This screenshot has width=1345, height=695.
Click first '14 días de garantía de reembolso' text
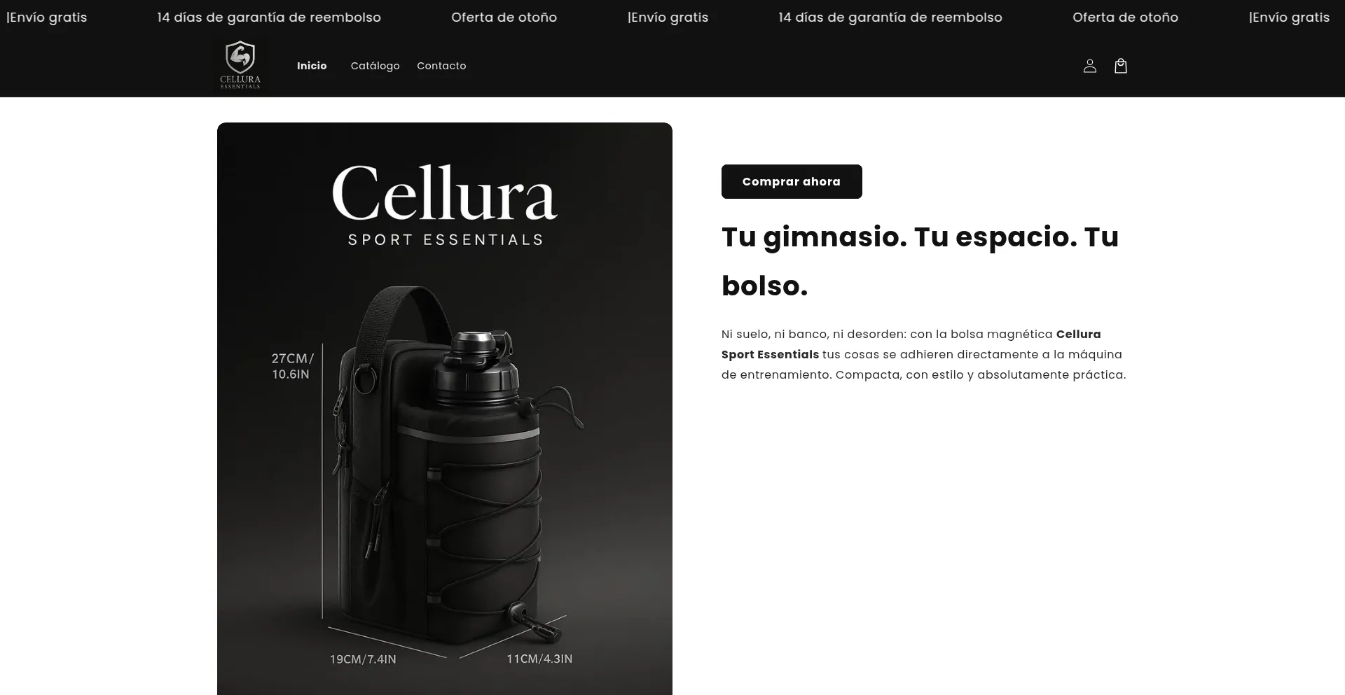[269, 17]
